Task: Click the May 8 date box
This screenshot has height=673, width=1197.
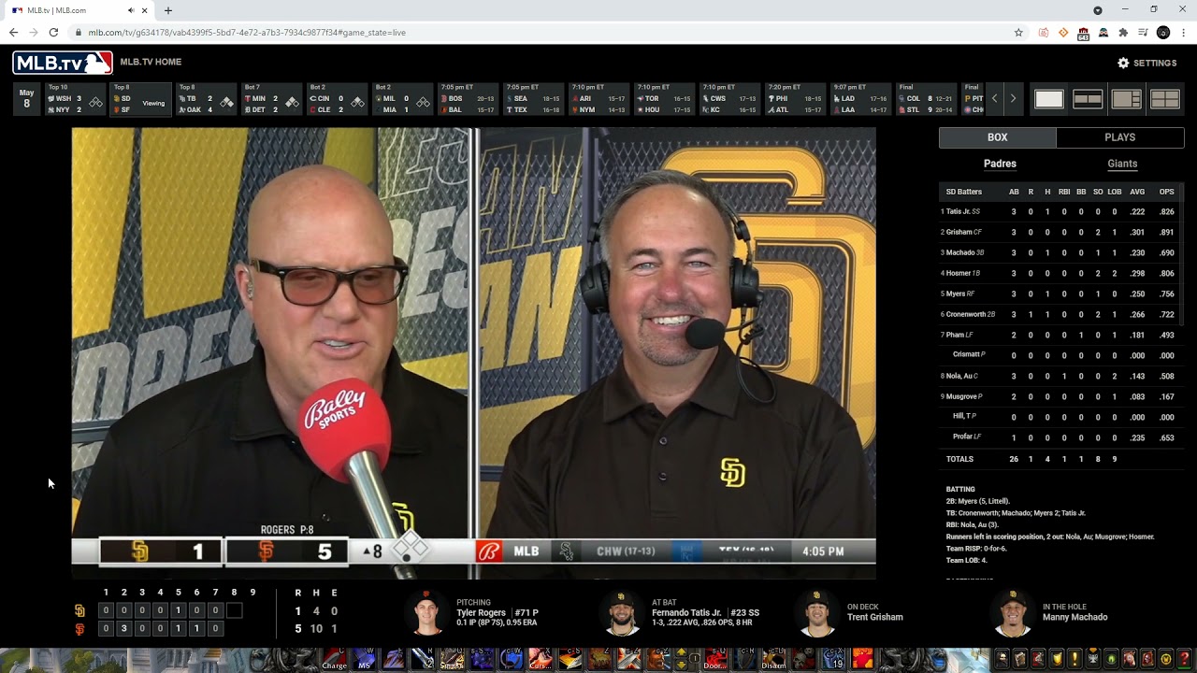Action: (26, 99)
